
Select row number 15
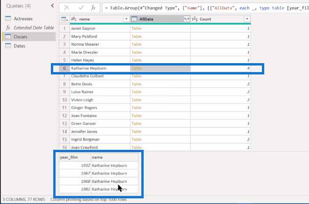pos(65,139)
